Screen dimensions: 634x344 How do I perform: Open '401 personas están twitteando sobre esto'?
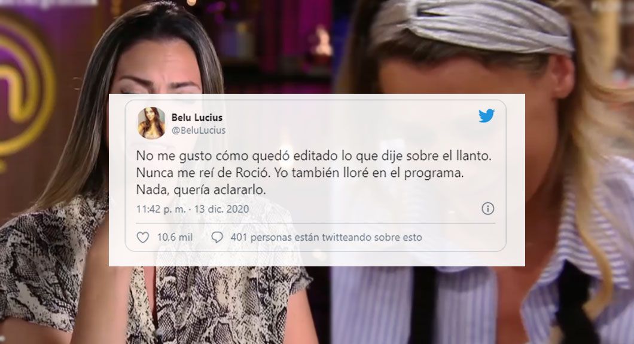[327, 237]
